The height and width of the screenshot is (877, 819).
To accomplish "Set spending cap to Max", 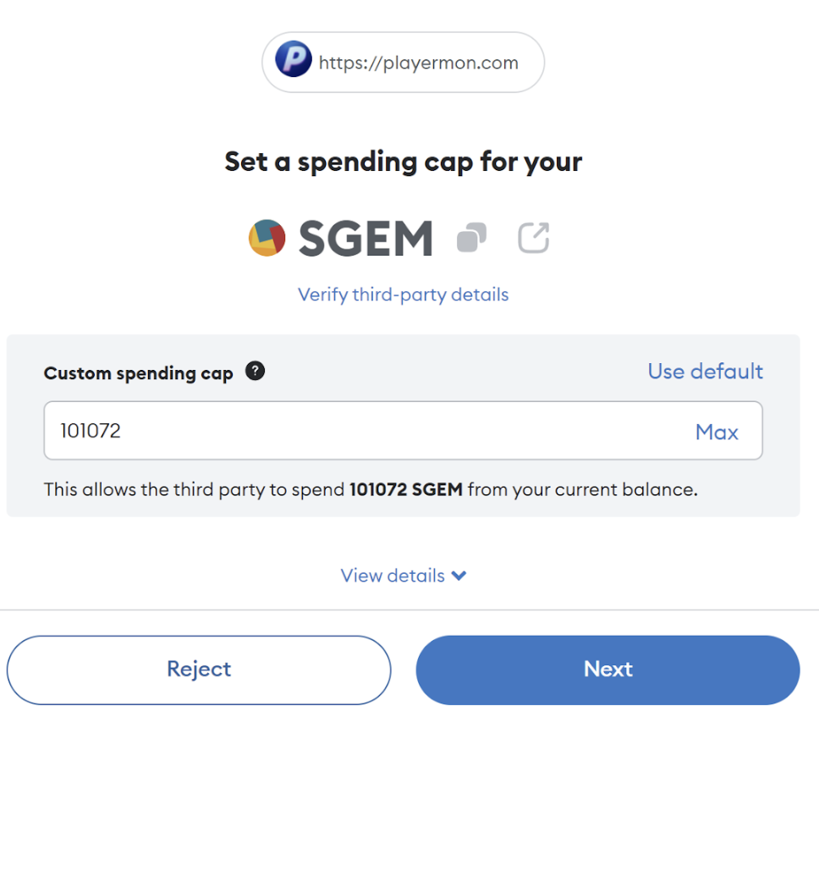I will pos(717,432).
